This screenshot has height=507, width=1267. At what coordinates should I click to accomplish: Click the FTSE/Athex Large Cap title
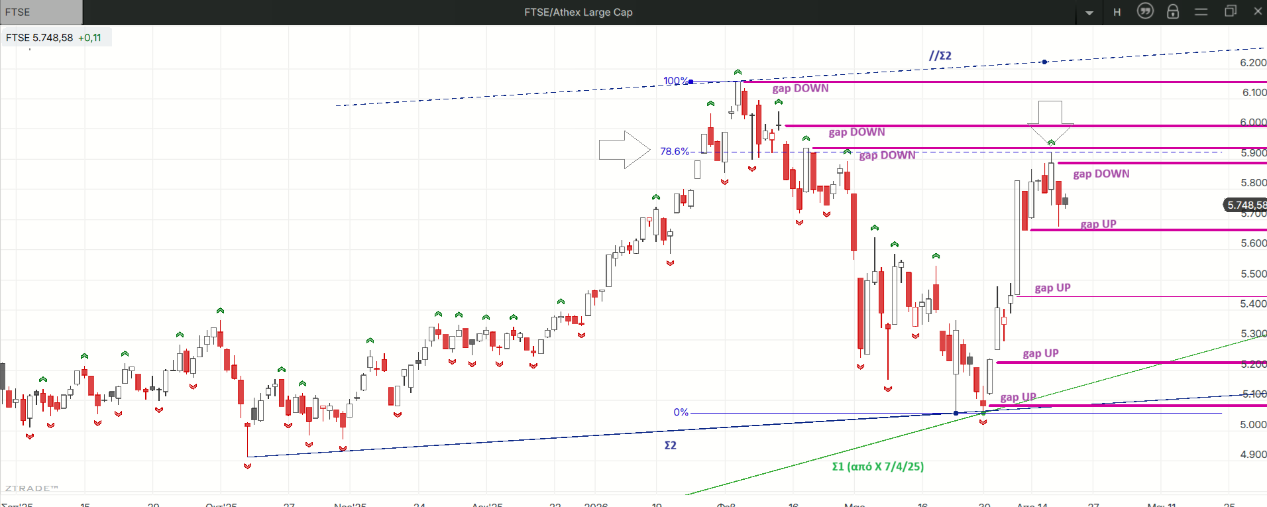point(578,12)
